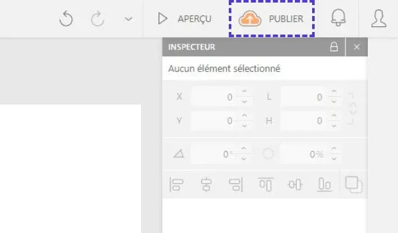This screenshot has width=398, height=233.
Task: Click the align vertical middle icon
Action: tap(295, 184)
